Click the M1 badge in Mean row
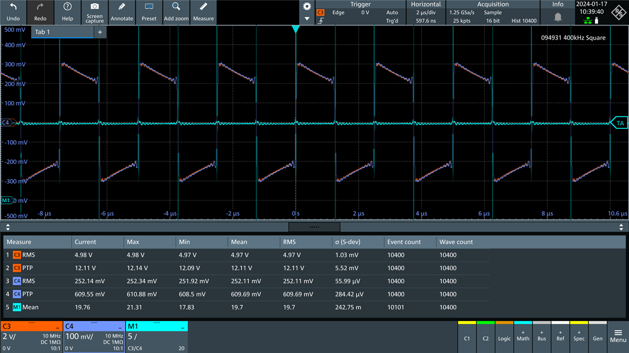The image size is (629, 353). tap(17, 307)
